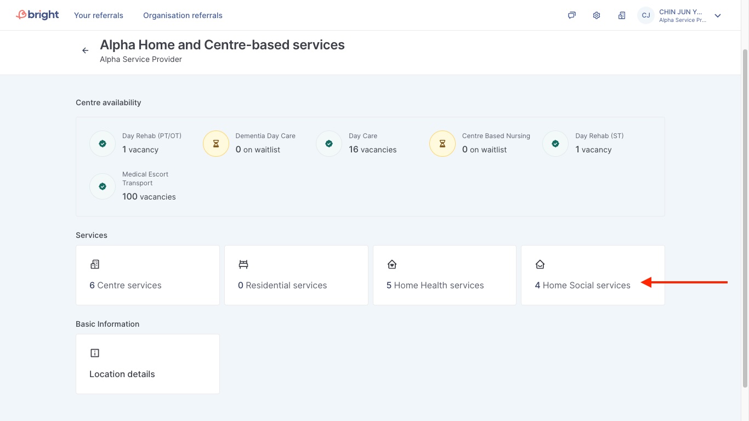Viewport: 749px width, 421px height.
Task: Click the Dementia Day Care hourglass icon
Action: coord(216,144)
